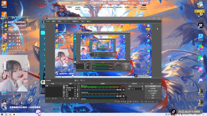Open the 场景集合(S) menu in OBS

[76, 21]
